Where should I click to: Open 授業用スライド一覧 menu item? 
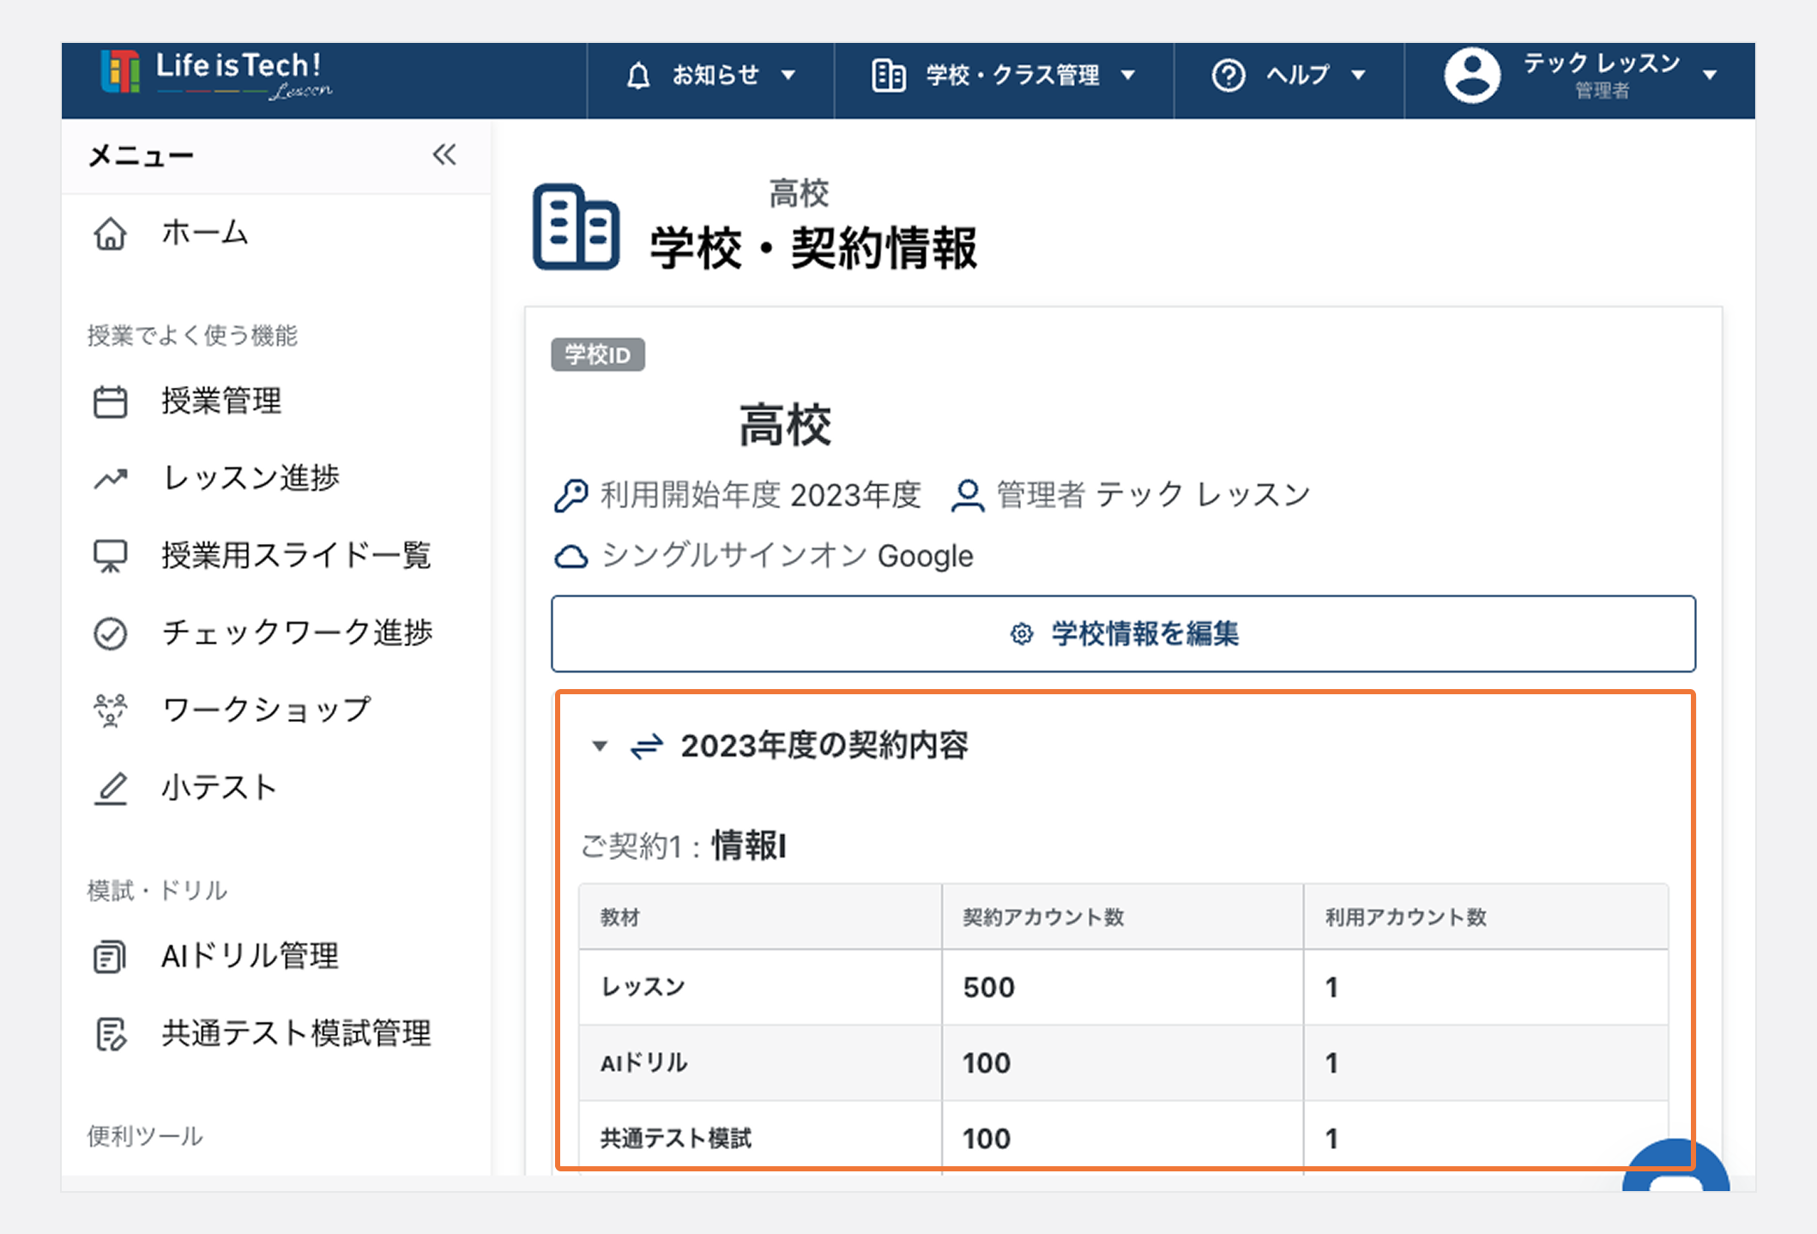tap(296, 555)
